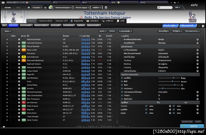Click the orange status badge for Rene Lichte
The image size is (206, 135).
(x=24, y=50)
